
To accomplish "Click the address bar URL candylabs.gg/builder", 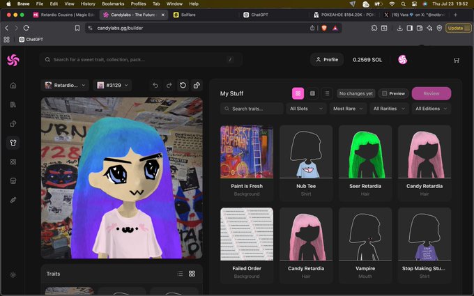I will click(x=120, y=28).
